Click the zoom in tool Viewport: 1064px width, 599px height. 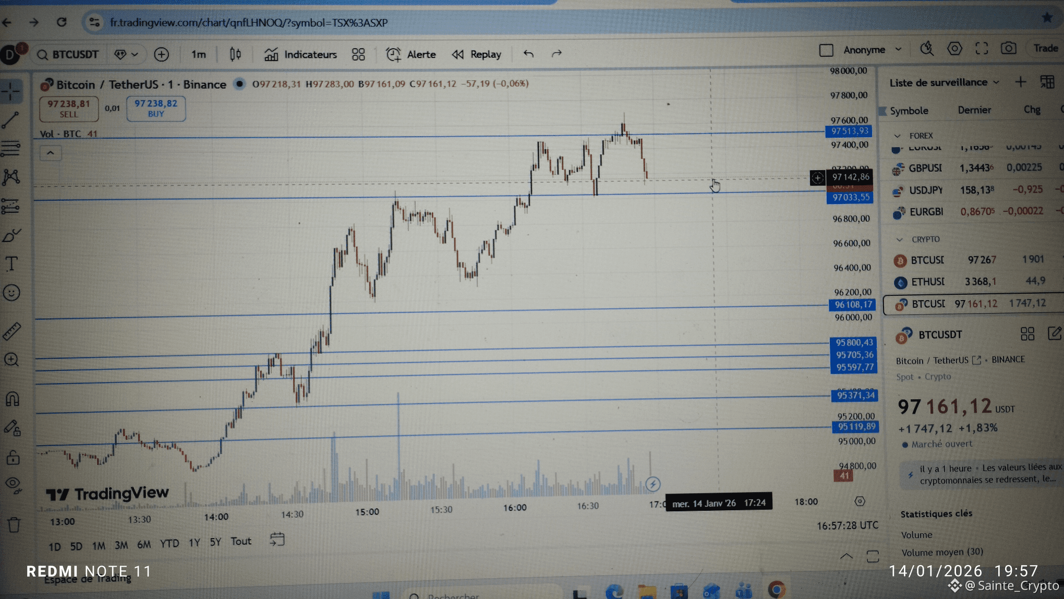pyautogui.click(x=11, y=360)
